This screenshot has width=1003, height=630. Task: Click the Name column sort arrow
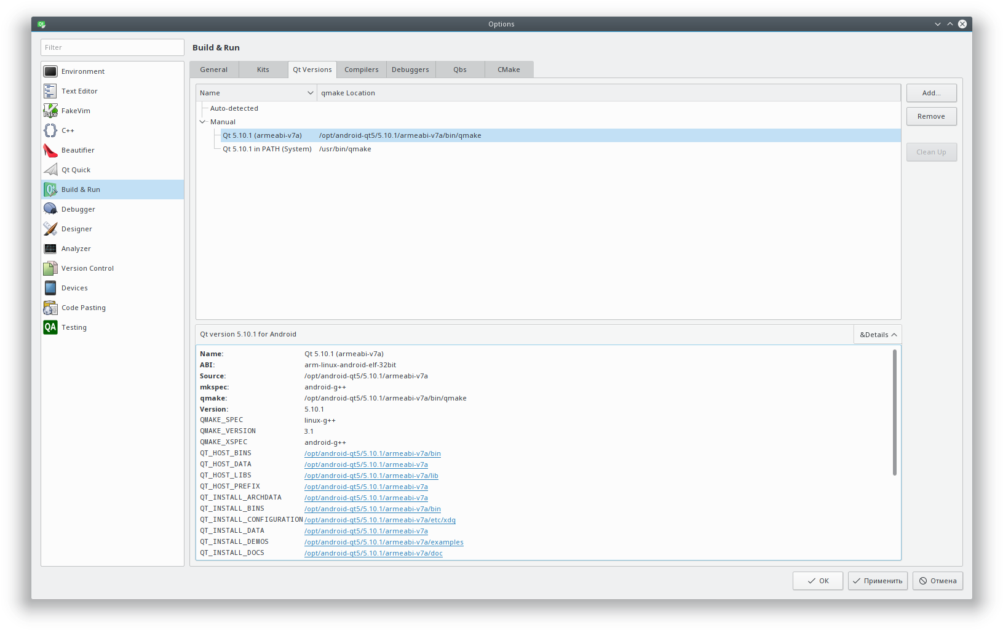click(310, 93)
